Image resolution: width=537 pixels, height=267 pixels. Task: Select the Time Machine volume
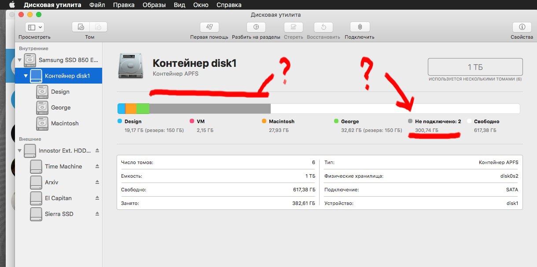pyautogui.click(x=59, y=166)
